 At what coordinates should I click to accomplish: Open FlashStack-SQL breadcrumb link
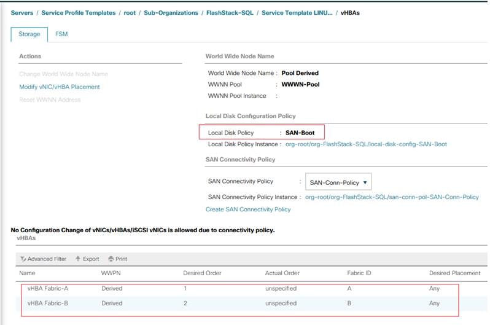tap(230, 13)
